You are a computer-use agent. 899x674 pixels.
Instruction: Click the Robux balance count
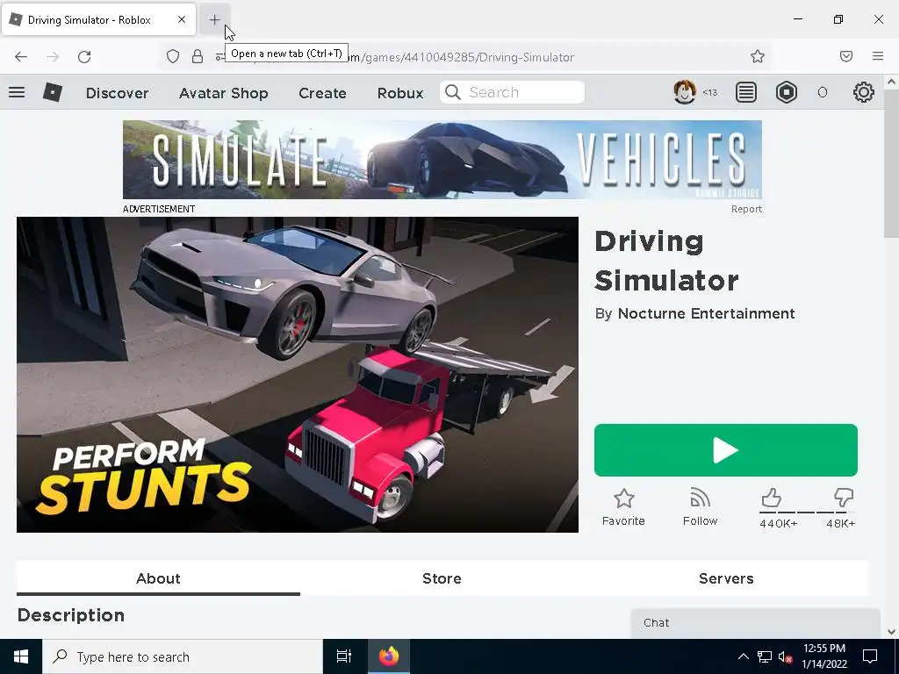822,93
